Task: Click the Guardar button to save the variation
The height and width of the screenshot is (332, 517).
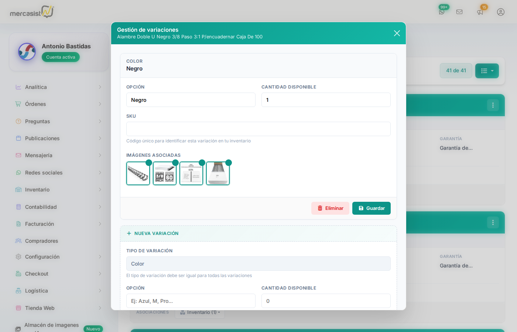Action: (371, 208)
